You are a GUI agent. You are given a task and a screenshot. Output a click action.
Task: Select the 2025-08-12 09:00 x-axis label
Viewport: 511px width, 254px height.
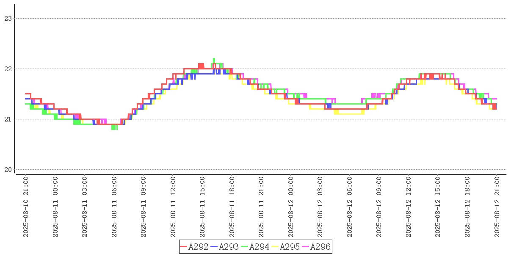coord(379,207)
